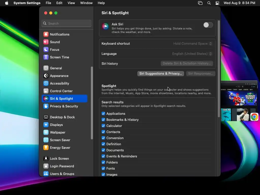Open Energy Saver lightbulb icon
260x195 pixels.
[x=46, y=148]
